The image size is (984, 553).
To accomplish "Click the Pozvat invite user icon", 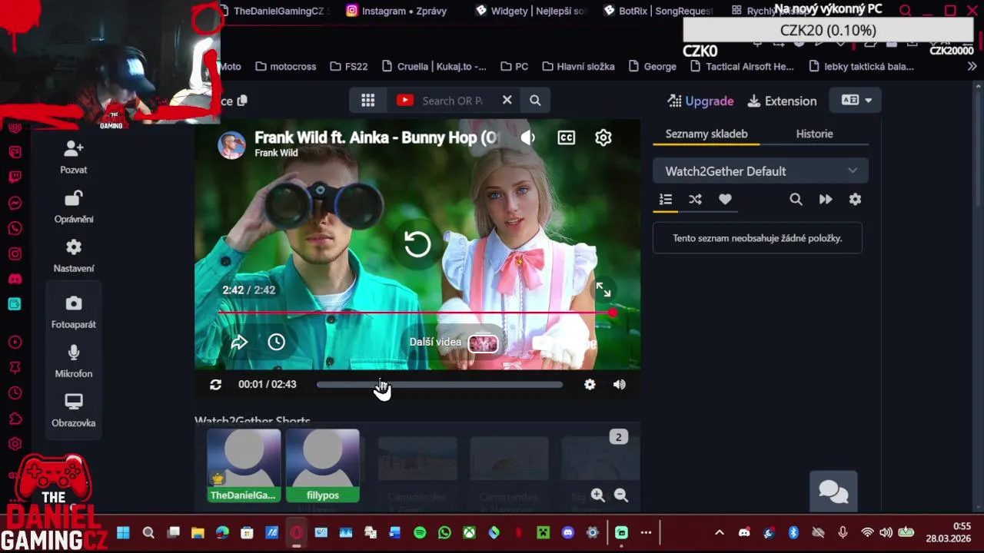I will click(x=74, y=148).
